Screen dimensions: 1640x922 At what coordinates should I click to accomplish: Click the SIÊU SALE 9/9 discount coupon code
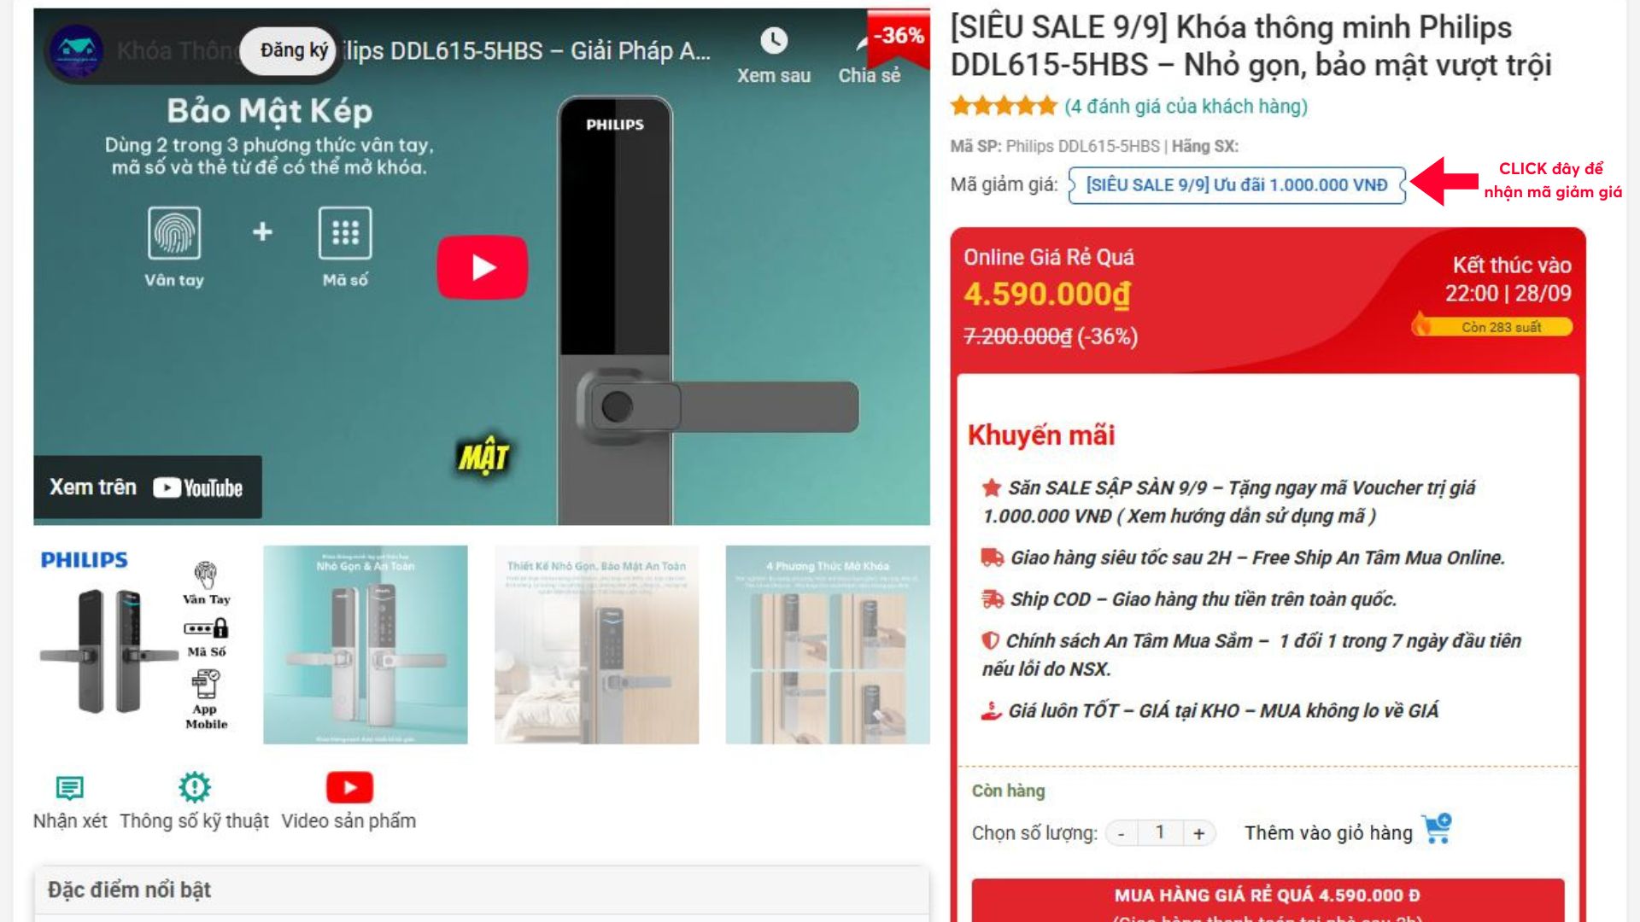[1237, 185]
